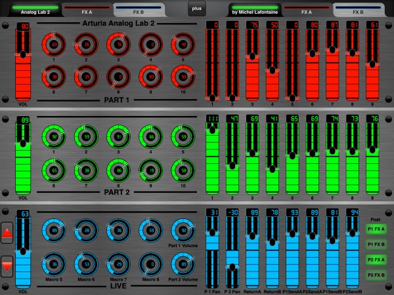The image size is (394, 295).
Task: Click the blue Macro 7 knob
Action: pos(118,264)
